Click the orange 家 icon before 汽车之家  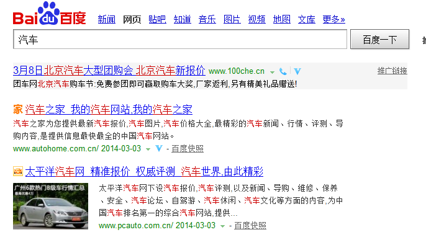pos(18,110)
